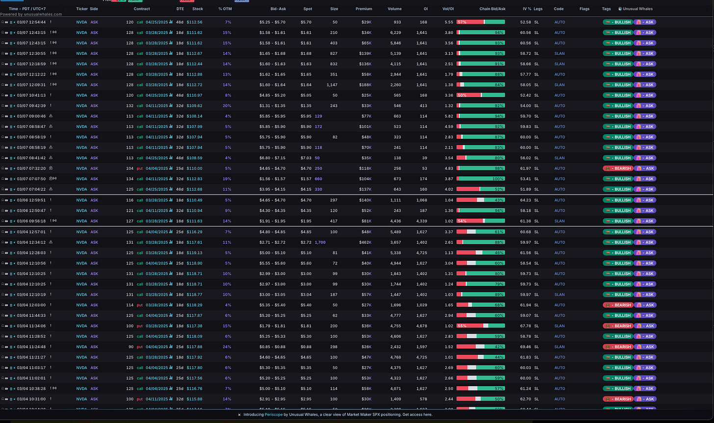Open the chart icon in the 03/07 07:07:50 row
This screenshot has height=423, width=714.
coord(171,179)
